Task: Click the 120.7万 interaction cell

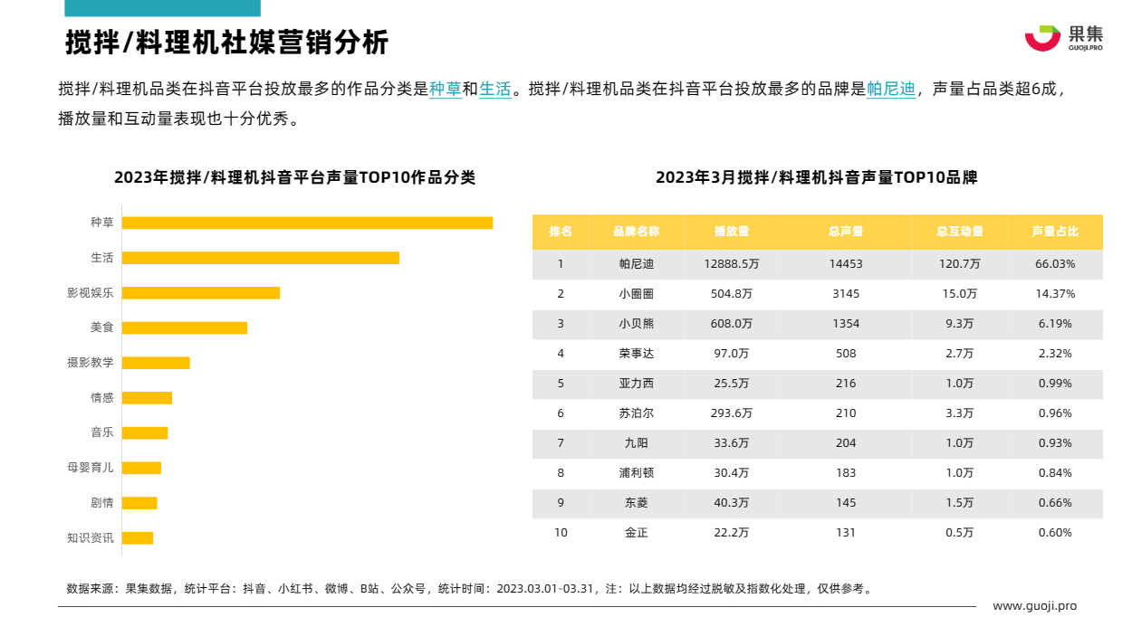Action: click(959, 264)
